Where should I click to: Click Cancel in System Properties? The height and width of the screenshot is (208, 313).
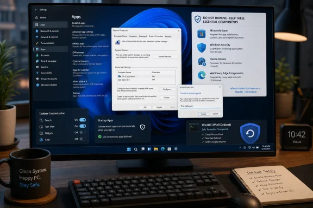coord(159,107)
